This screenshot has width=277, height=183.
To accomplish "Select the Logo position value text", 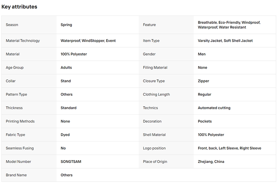I will pyautogui.click(x=230, y=148).
